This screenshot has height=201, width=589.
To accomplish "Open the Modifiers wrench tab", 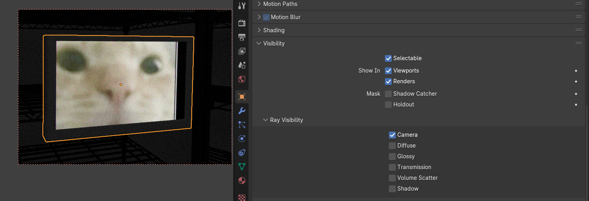I will point(242,111).
